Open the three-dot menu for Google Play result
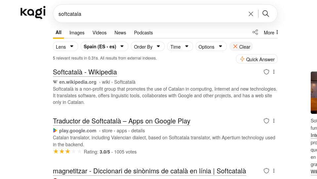317x179 pixels. click(274, 121)
